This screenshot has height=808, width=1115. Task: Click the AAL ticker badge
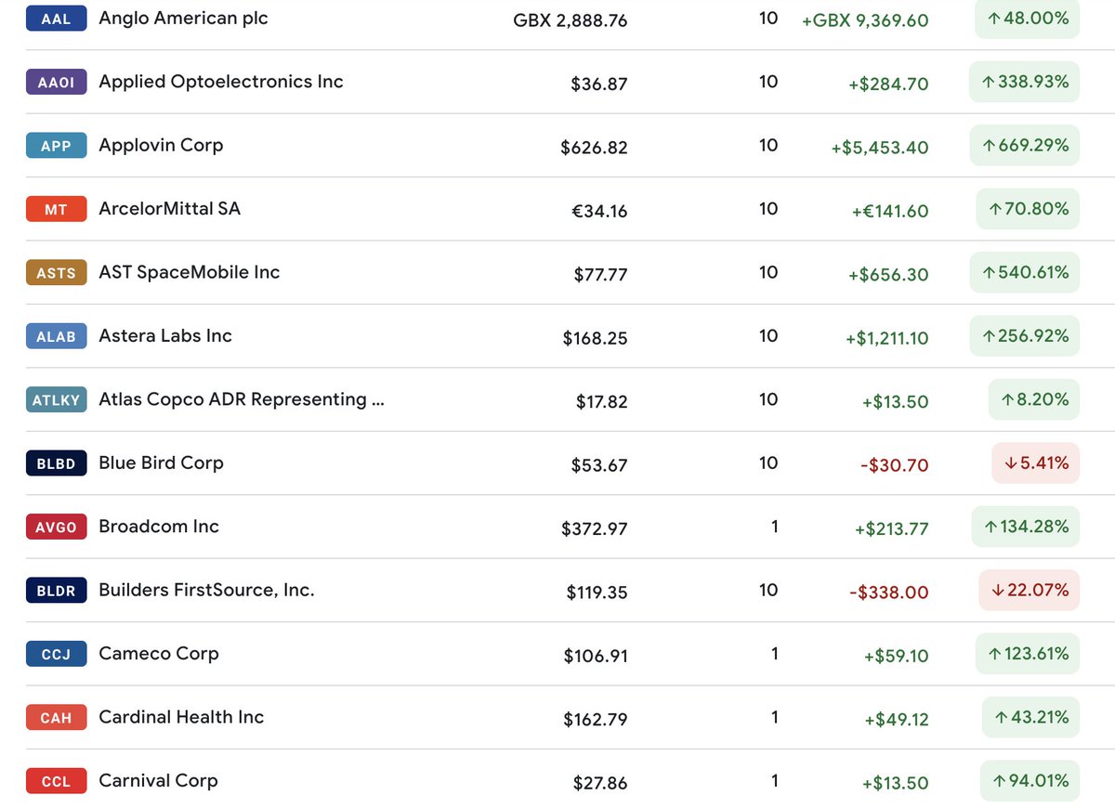point(56,19)
